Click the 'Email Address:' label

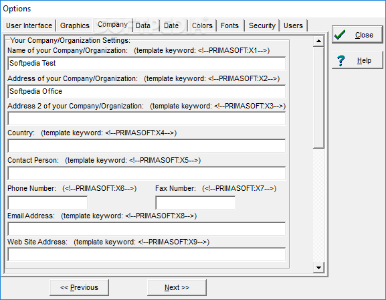pyautogui.click(x=31, y=216)
